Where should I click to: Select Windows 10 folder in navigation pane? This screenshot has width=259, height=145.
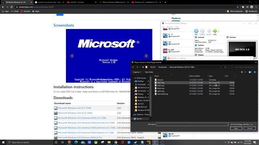pos(142,97)
